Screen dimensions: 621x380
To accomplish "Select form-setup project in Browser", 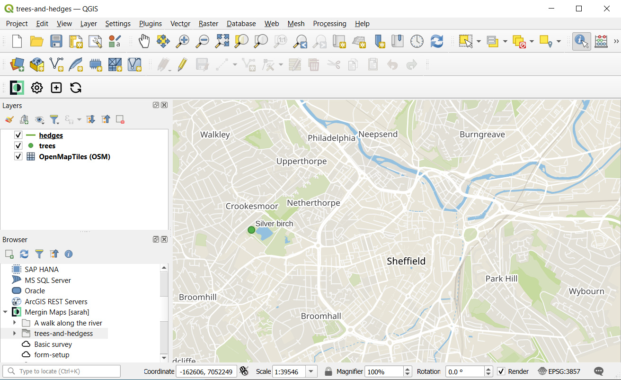I will pos(52,355).
